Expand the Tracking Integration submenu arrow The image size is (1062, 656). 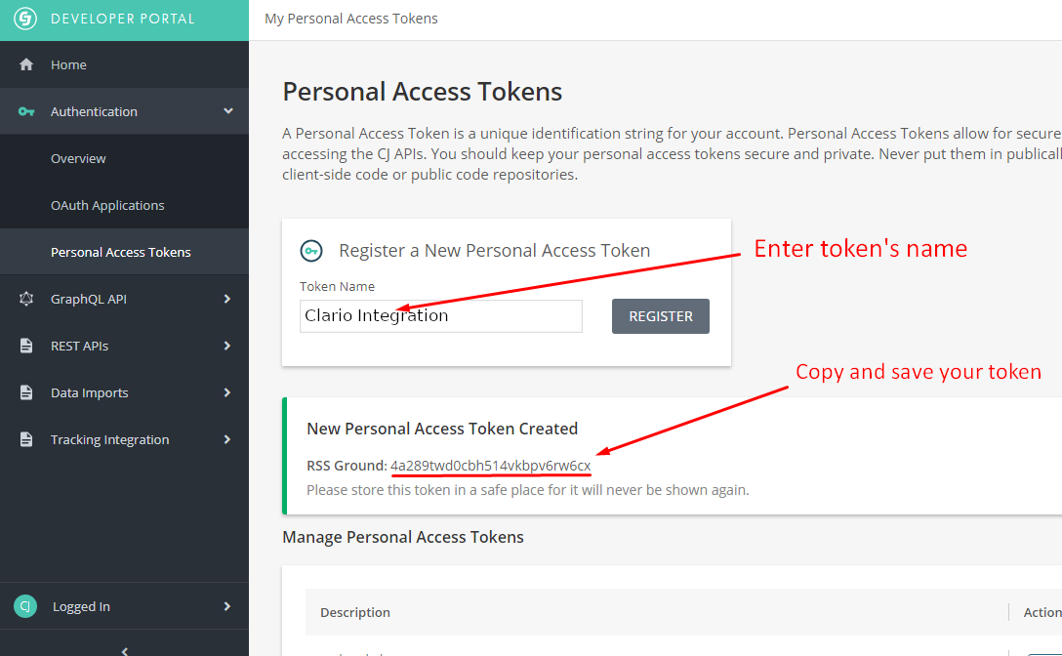coord(226,439)
